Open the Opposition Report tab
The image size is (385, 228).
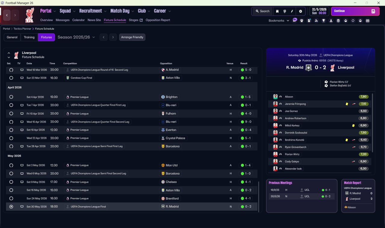click(x=158, y=20)
